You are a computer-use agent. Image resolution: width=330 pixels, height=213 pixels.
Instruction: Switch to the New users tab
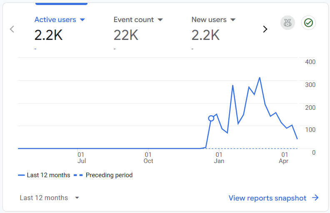coord(209,20)
